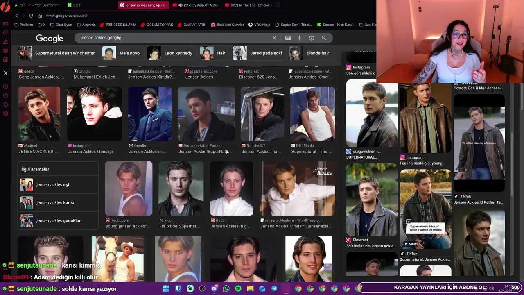Image resolution: width=524 pixels, height=295 pixels.
Task: Open the Opera GX logo menu
Action: pyautogui.click(x=5, y=8)
